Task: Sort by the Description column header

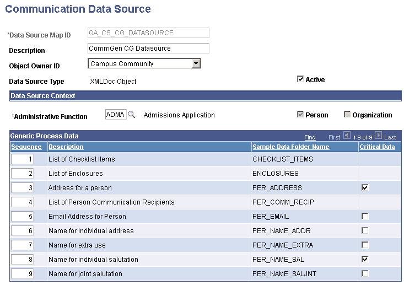Action: coord(66,147)
